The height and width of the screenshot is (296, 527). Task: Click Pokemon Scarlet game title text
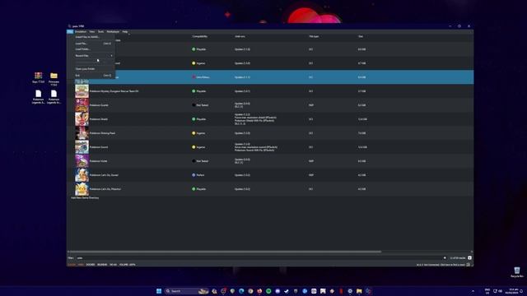point(99,105)
